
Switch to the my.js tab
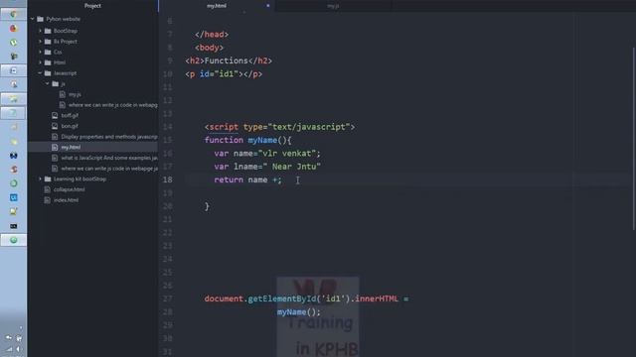tap(333, 6)
